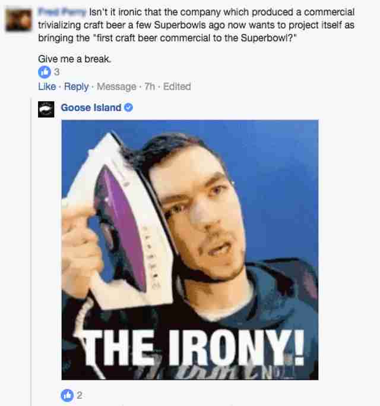
Task: Open the Goose Island logo avatar
Action: click(x=46, y=109)
